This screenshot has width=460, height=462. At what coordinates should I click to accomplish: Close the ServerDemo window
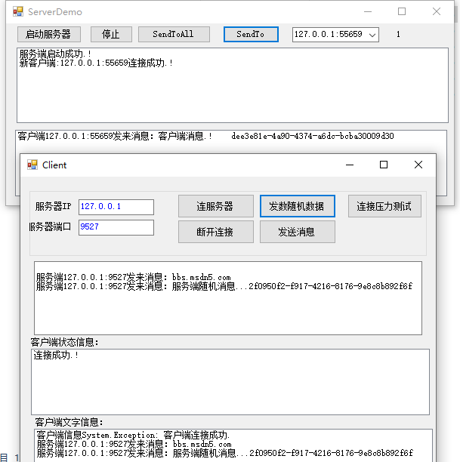436,12
